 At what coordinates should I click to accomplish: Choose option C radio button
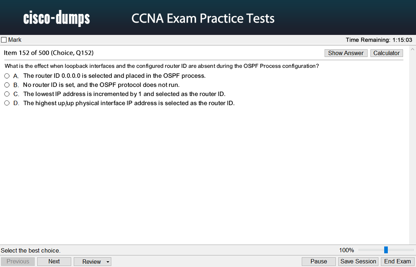pos(7,94)
